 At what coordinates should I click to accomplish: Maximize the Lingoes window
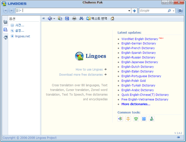[171, 2]
